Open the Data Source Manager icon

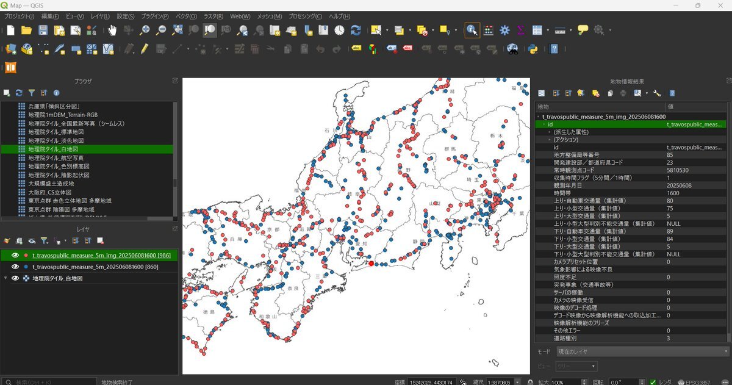click(x=10, y=49)
